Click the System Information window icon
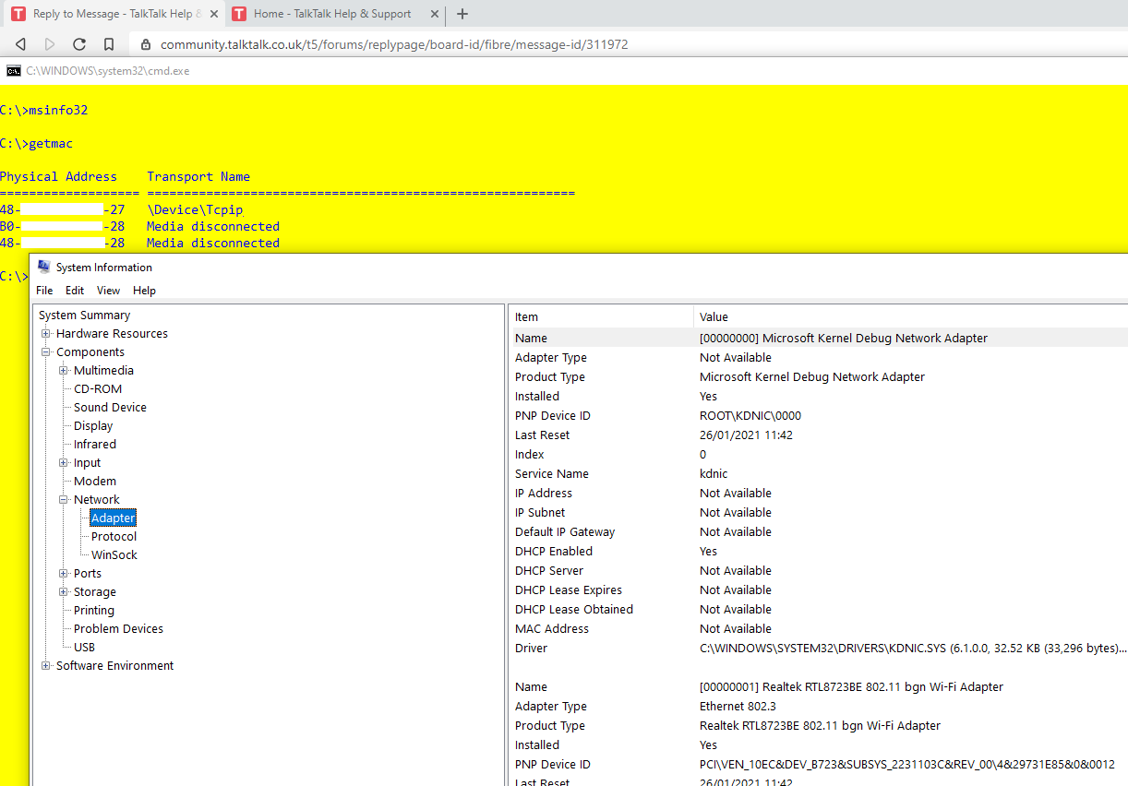Screen dimensions: 1128x786 (43, 267)
